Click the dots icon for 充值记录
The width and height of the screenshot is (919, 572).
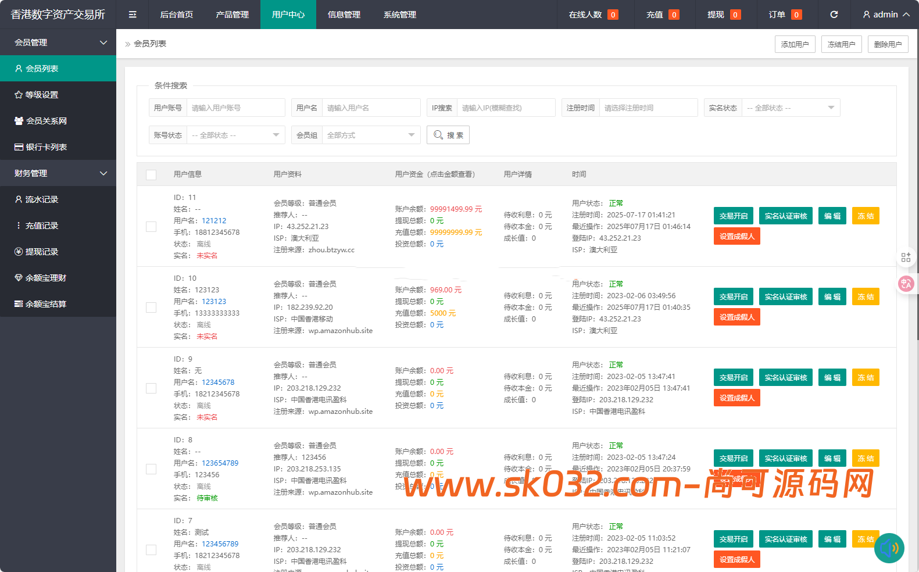tap(19, 226)
